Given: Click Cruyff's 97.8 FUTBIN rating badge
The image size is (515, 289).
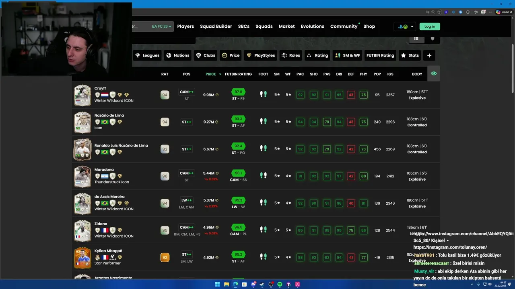Looking at the screenshot, I should click(x=238, y=92).
